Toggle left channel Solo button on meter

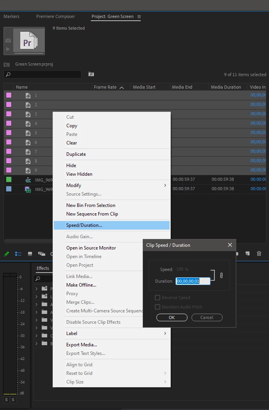click(x=6, y=399)
